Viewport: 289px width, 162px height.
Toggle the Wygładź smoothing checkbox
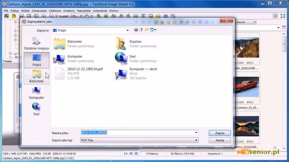(x=57, y=16)
